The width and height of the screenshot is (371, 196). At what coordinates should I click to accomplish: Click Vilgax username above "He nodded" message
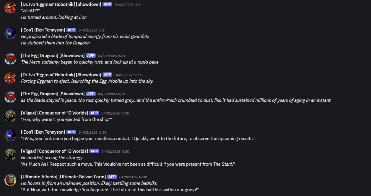tap(54, 151)
